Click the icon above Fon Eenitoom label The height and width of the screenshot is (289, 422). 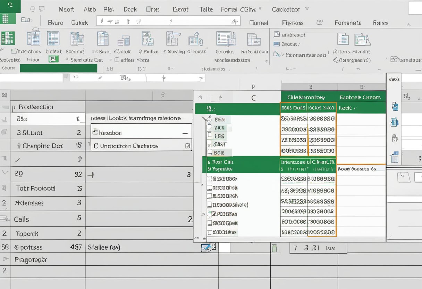point(254,40)
